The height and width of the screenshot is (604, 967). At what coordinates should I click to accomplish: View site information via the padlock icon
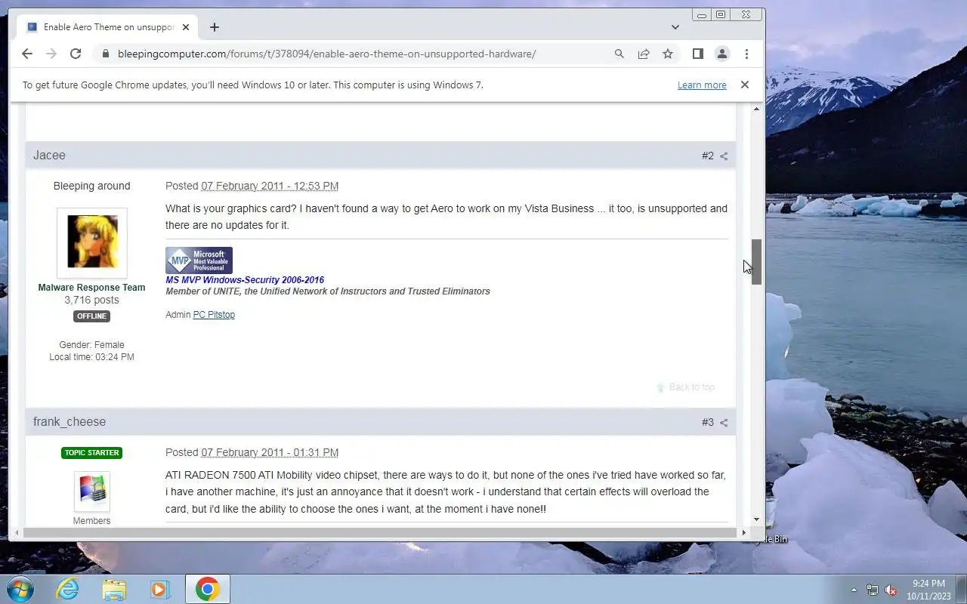(105, 54)
